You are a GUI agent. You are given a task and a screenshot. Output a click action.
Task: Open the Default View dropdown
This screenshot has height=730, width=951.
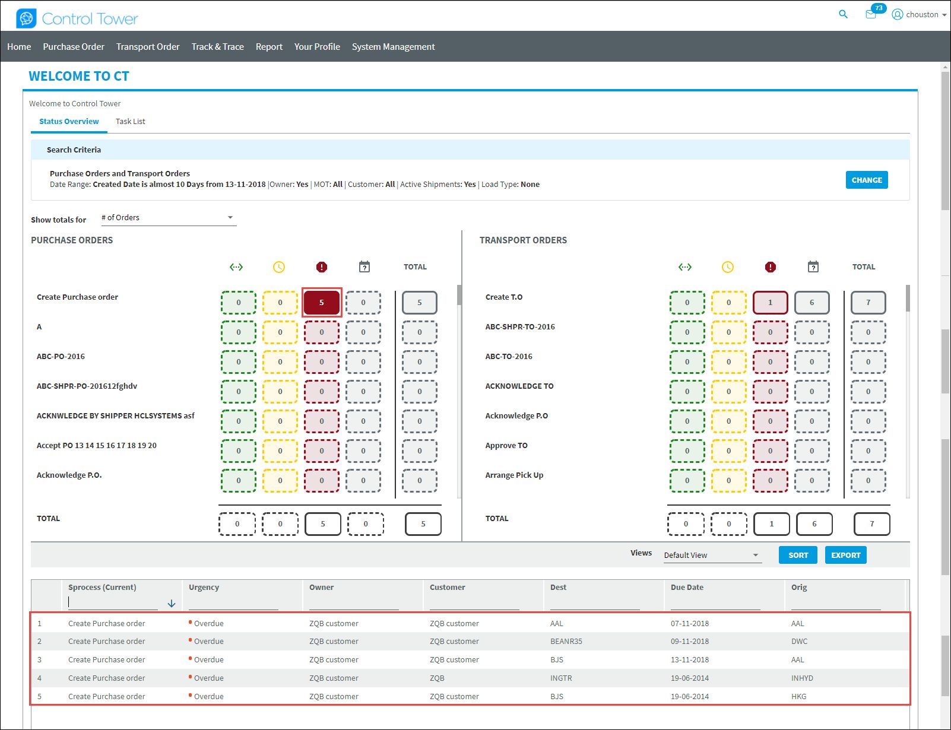click(x=712, y=556)
